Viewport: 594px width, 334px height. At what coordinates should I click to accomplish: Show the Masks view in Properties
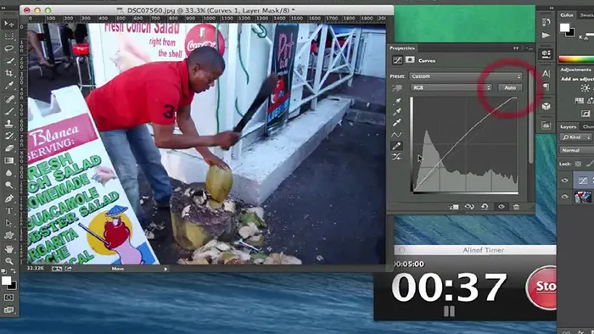tap(410, 60)
